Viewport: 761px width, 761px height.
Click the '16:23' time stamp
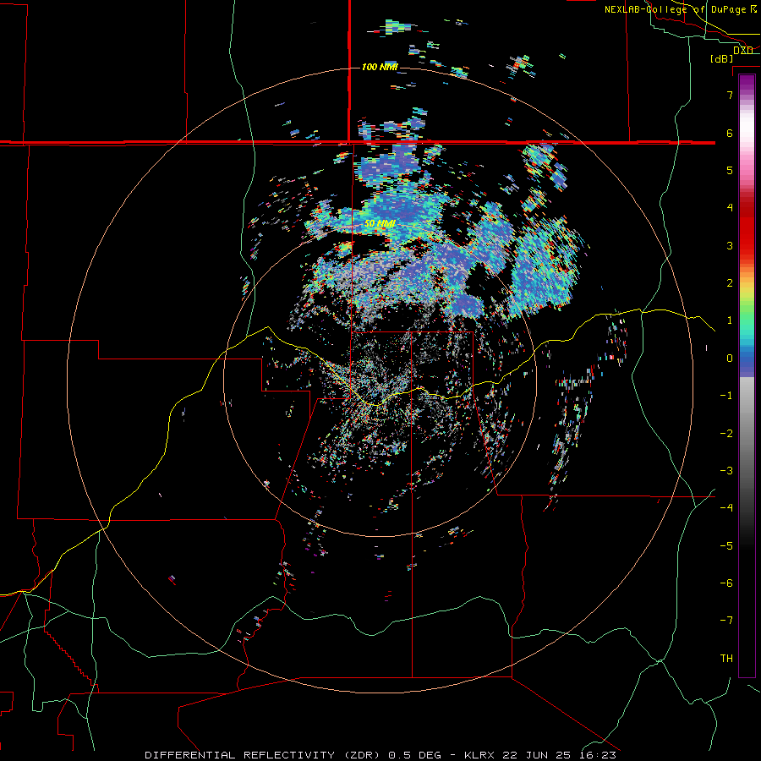coord(597,755)
